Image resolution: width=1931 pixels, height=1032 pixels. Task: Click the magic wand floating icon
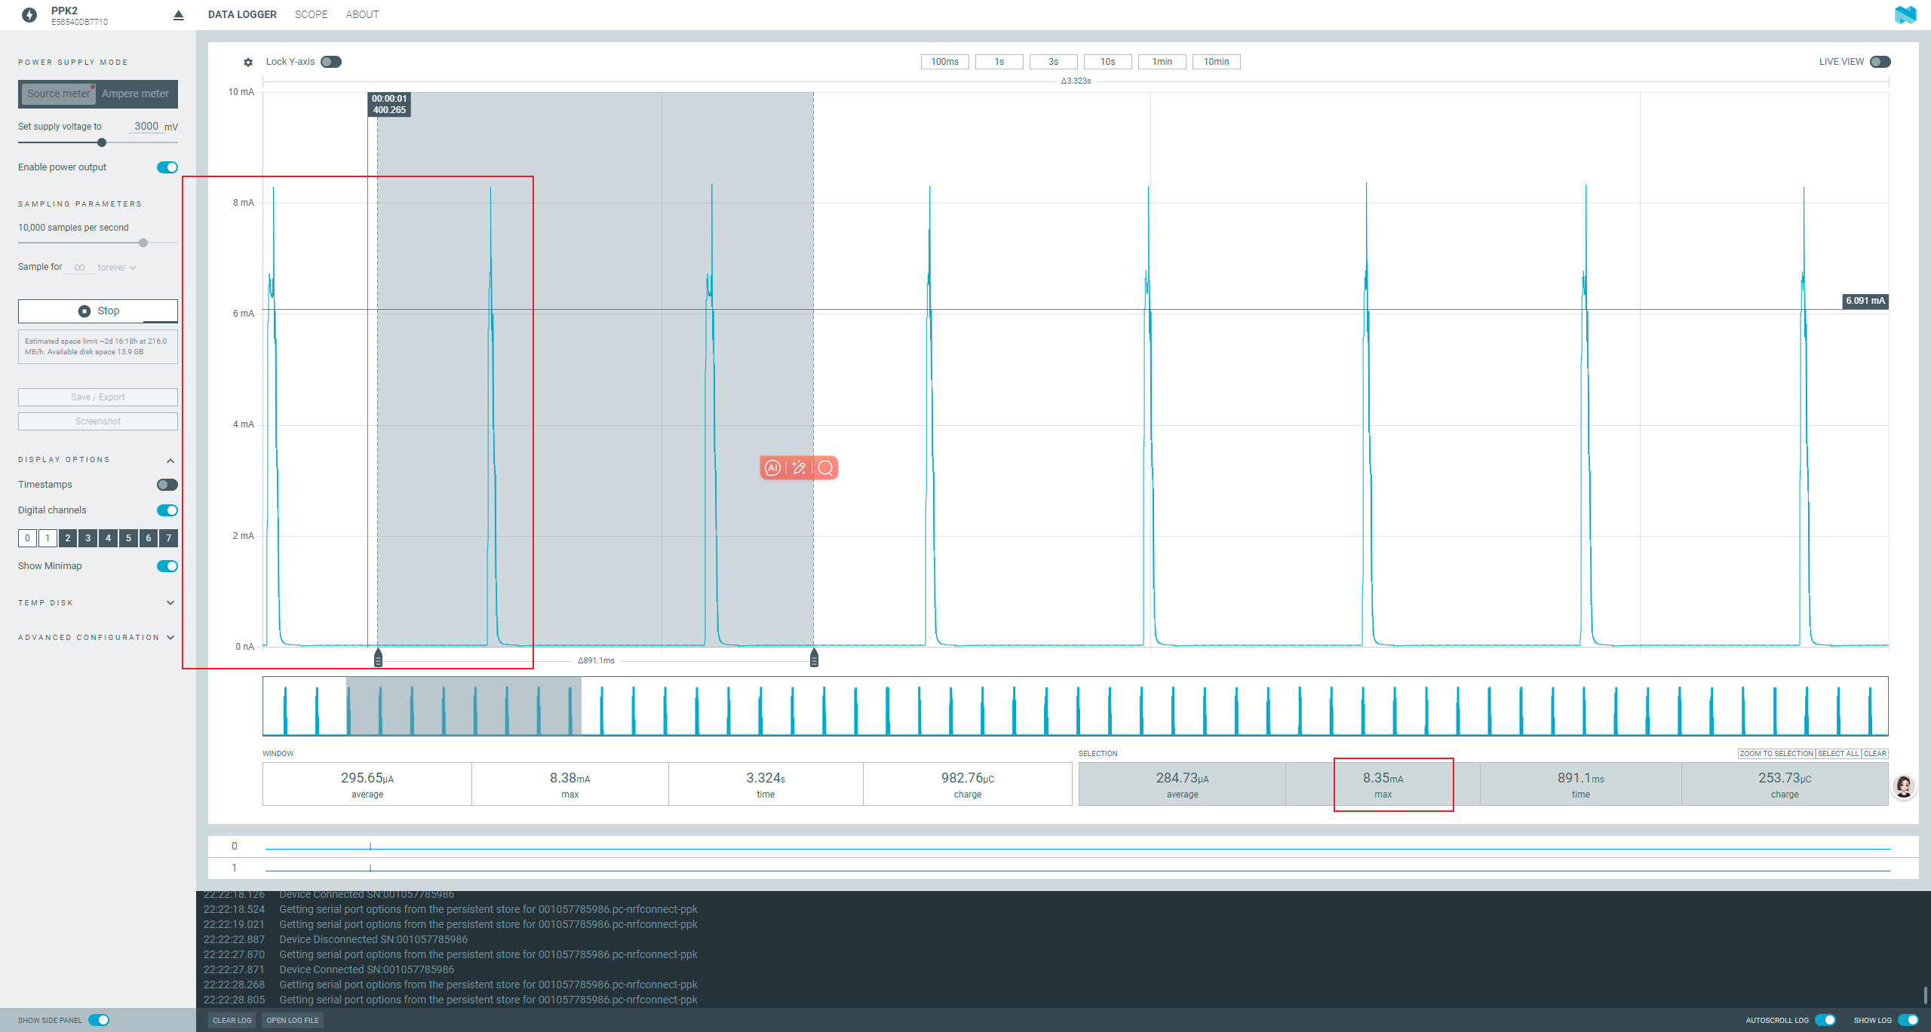(x=799, y=468)
